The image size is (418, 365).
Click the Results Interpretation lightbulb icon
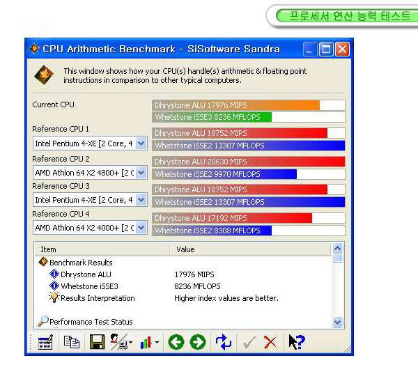pyautogui.click(x=54, y=297)
